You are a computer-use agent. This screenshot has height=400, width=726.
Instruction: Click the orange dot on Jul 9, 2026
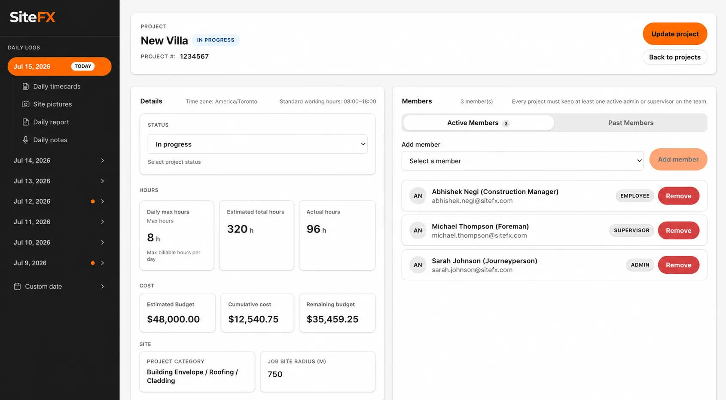pyautogui.click(x=92, y=263)
